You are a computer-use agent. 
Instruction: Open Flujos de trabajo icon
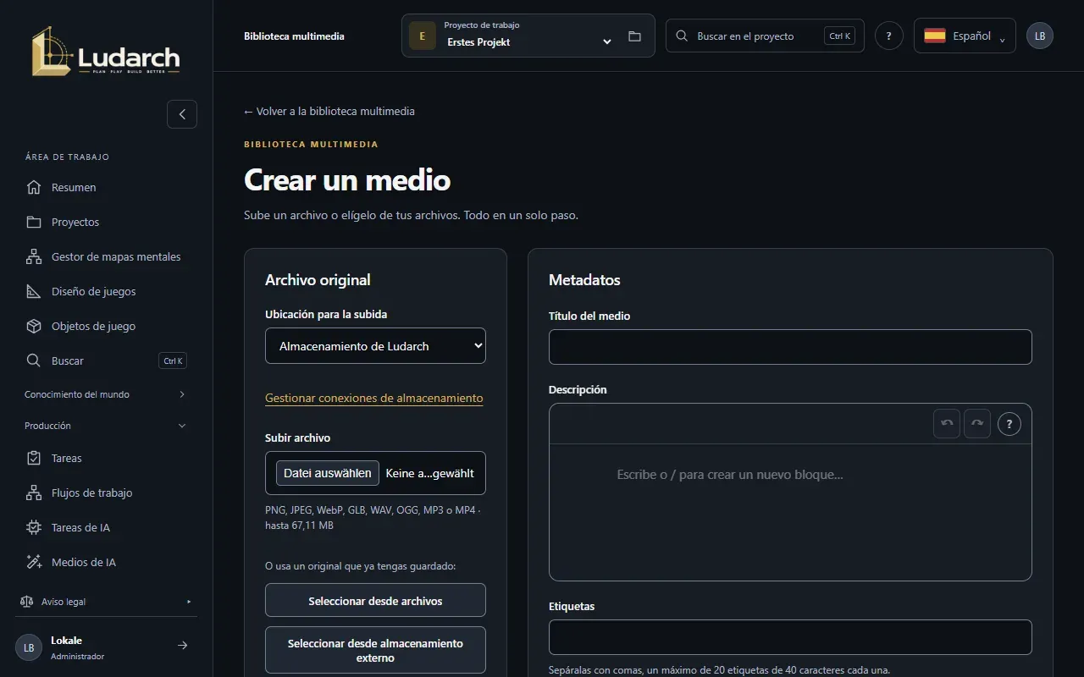(x=34, y=493)
